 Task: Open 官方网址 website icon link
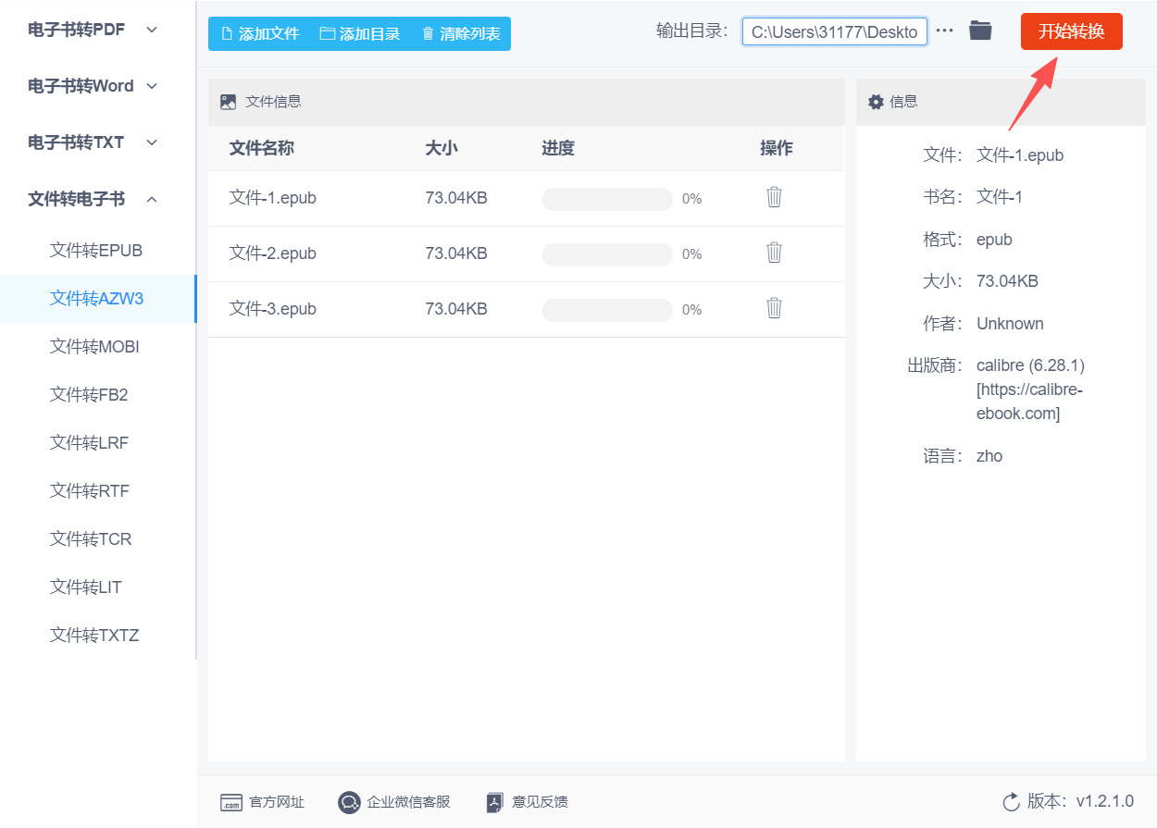coord(230,802)
